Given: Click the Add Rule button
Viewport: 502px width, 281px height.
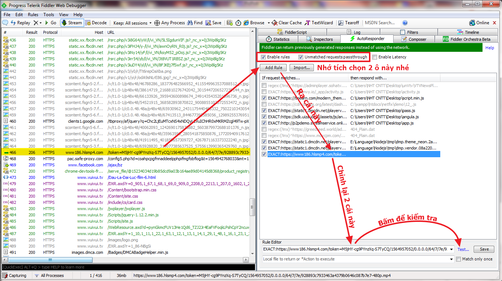Looking at the screenshot, I should [x=273, y=68].
